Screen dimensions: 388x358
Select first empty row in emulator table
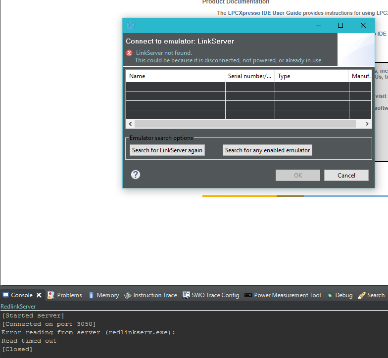[x=248, y=87]
